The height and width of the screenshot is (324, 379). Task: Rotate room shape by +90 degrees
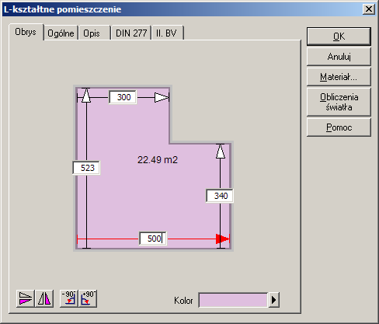coord(88,298)
